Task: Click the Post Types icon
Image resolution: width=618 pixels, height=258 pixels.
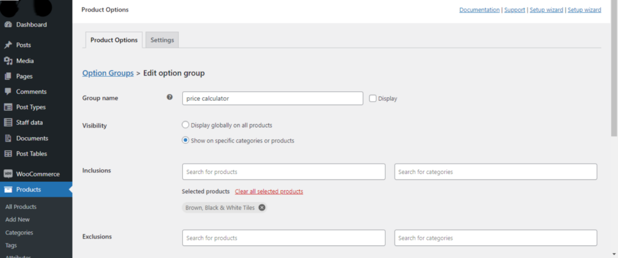Action: point(8,107)
